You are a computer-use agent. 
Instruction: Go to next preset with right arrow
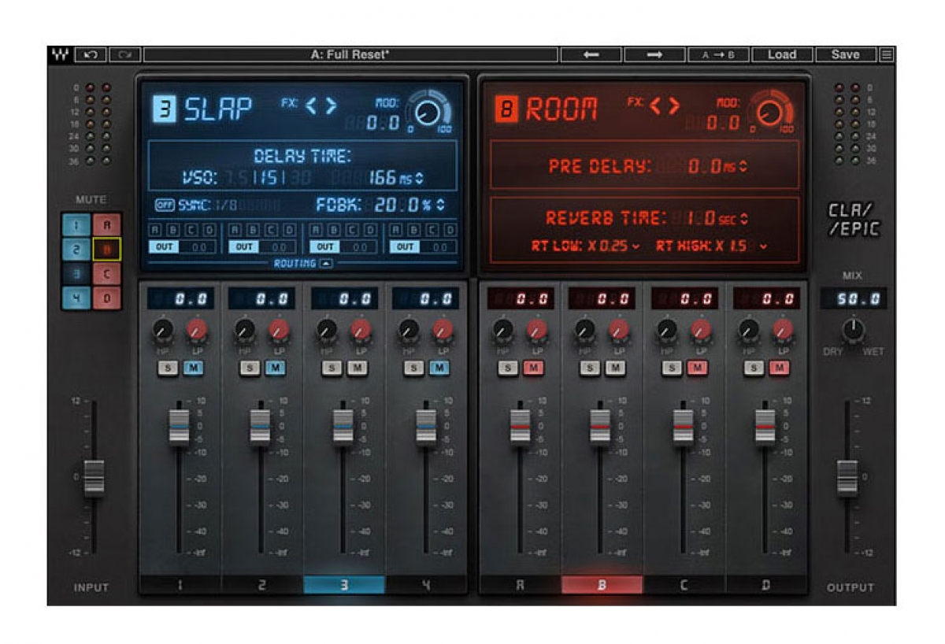[x=654, y=55]
